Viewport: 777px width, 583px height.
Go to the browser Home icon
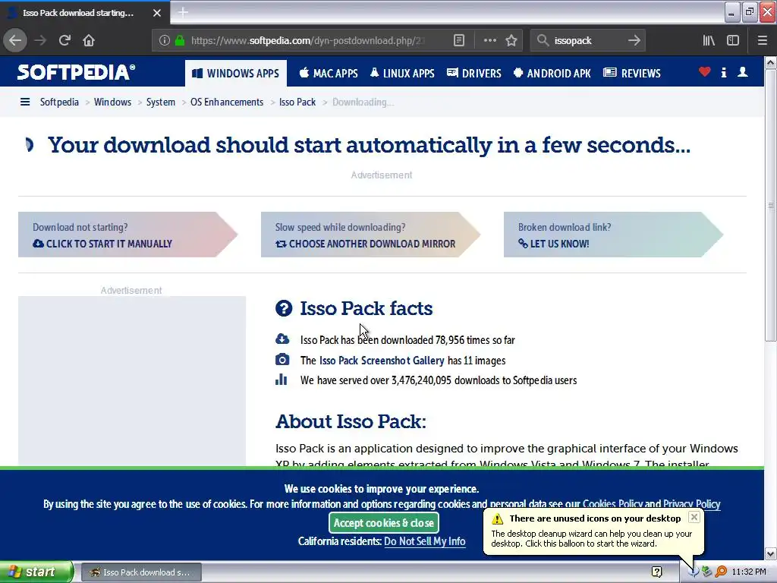(89, 41)
